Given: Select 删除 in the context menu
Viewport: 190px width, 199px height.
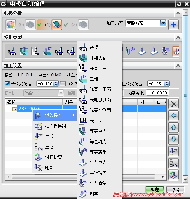Looking at the screenshot, I should [x=55, y=168].
